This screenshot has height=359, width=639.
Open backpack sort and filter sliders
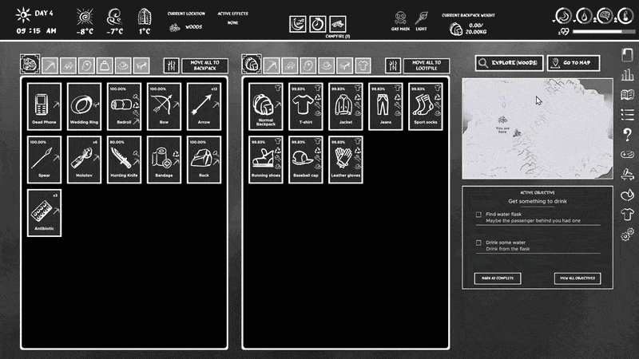[393, 65]
